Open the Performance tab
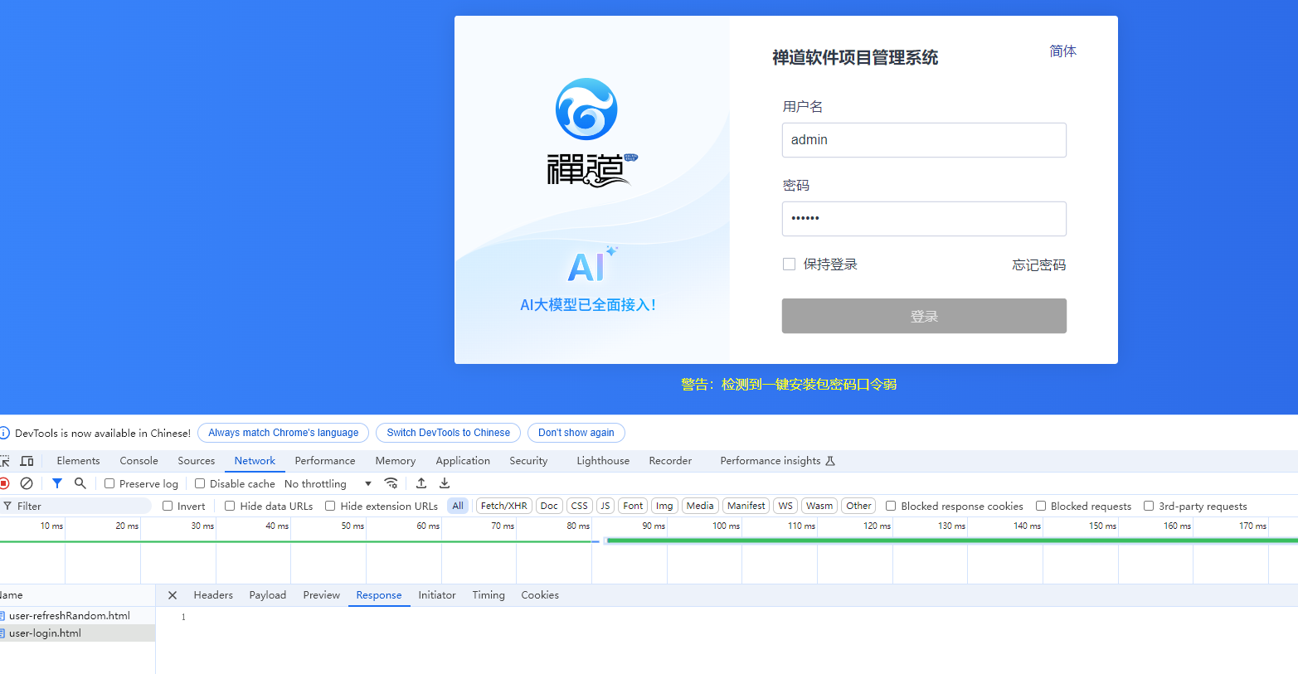Image resolution: width=1298 pixels, height=674 pixels. click(325, 461)
